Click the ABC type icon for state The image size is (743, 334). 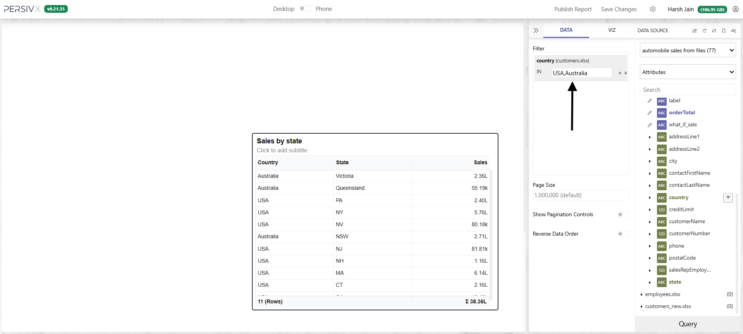pyautogui.click(x=662, y=282)
